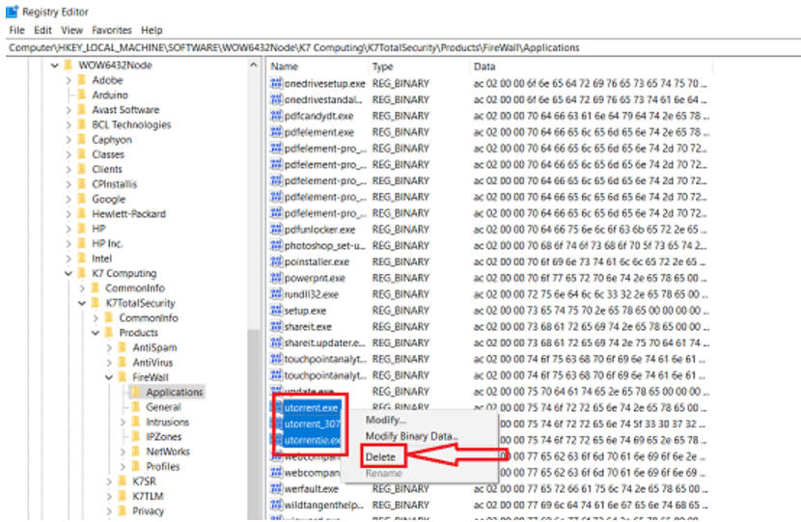Open the File menu
Image resolution: width=801 pixels, height=522 pixels.
coord(16,30)
